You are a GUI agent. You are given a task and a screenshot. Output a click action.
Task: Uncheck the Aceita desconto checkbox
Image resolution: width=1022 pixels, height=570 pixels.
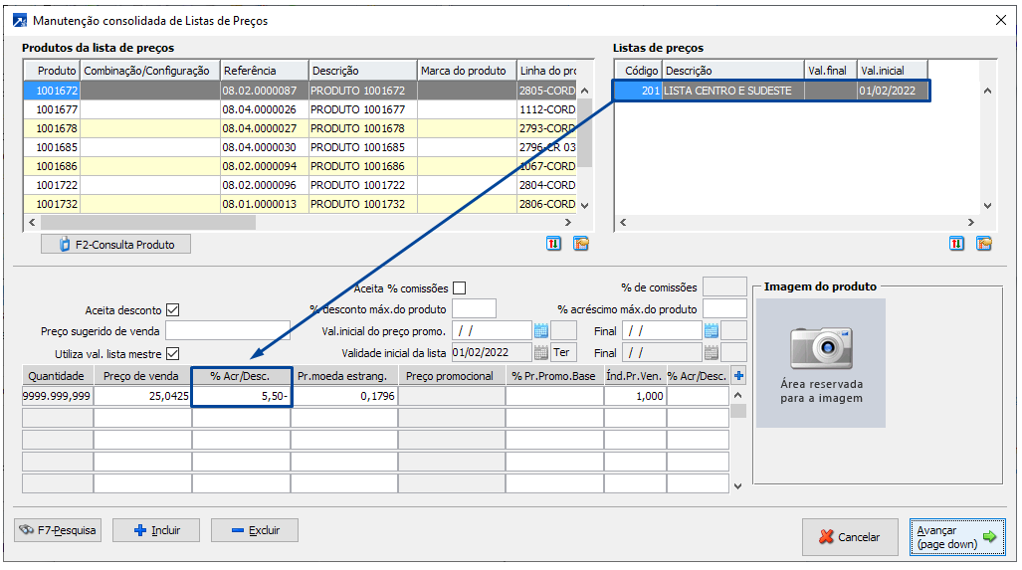173,310
